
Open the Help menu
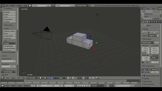[x=25, y=6]
